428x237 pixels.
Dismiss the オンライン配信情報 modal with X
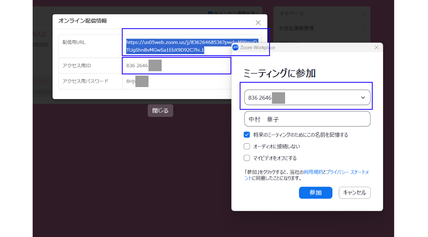click(258, 23)
